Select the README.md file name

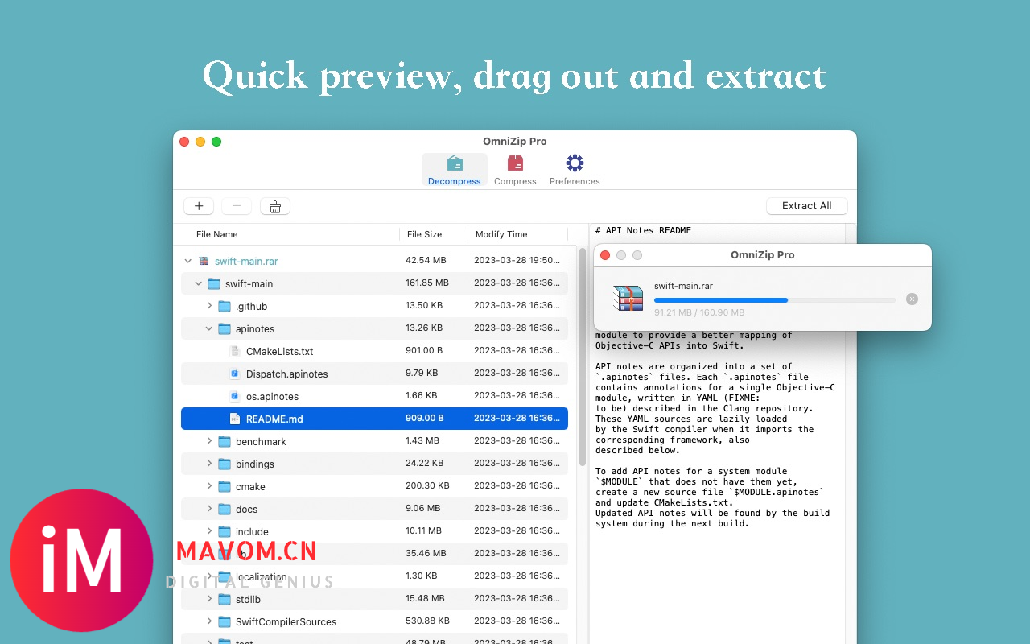(274, 419)
